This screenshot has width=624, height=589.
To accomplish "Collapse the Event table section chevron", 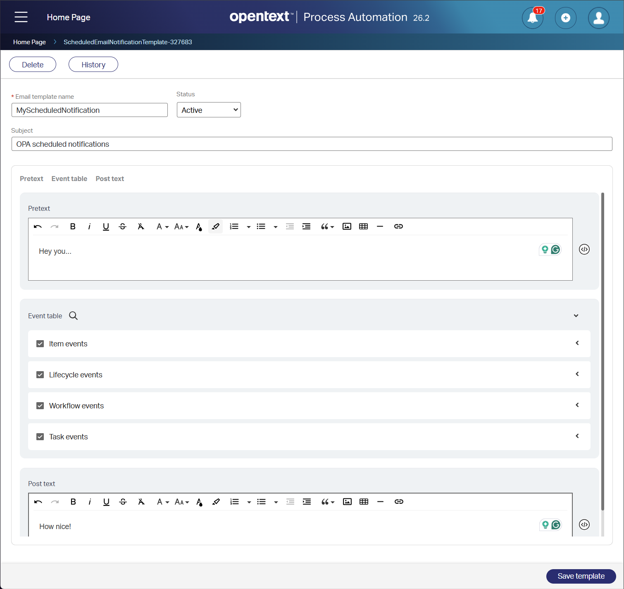I will tap(576, 316).
